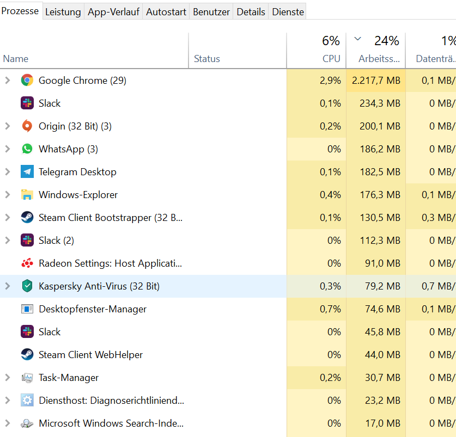Viewport: 456px width, 437px height.
Task: Click the Radeon Settings icon
Action: pyautogui.click(x=27, y=263)
